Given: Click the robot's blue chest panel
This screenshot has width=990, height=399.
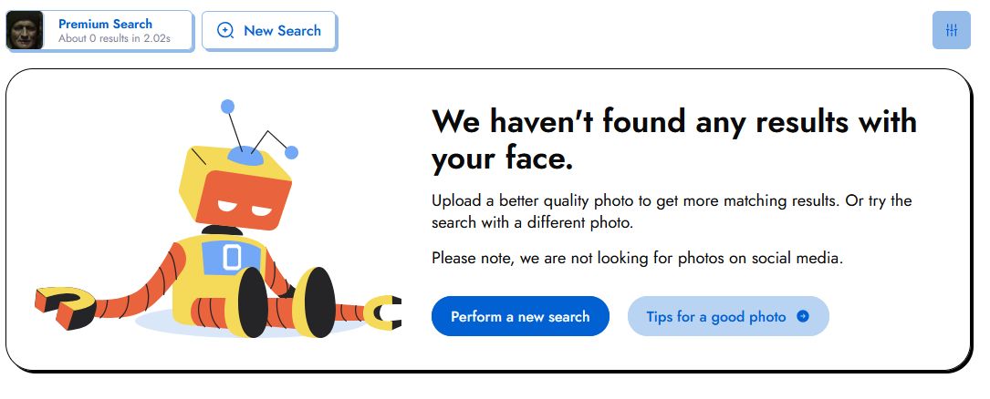Looking at the screenshot, I should [x=231, y=256].
